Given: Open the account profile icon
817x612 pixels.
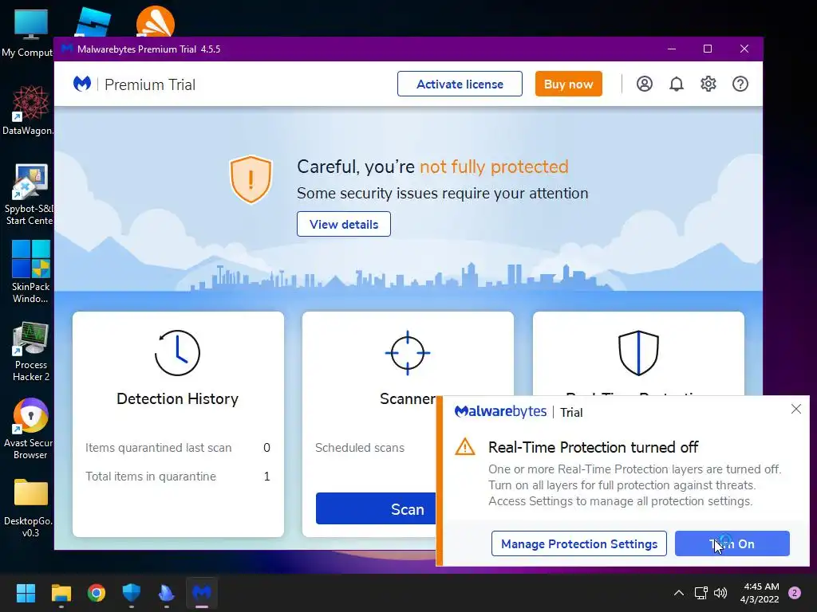Looking at the screenshot, I should pyautogui.click(x=644, y=84).
